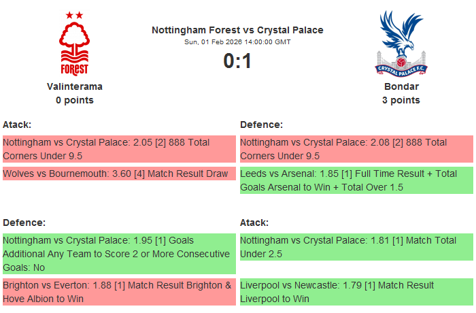
Task: Click Bondar's lower Atack section heading
Action: (x=254, y=223)
